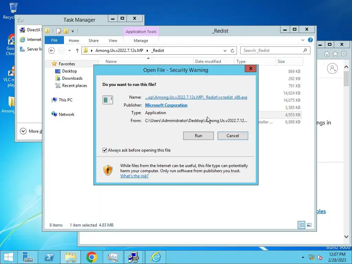Image resolution: width=352 pixels, height=264 pixels.
Task: Switch to details view layout icon
Action: [301, 225]
